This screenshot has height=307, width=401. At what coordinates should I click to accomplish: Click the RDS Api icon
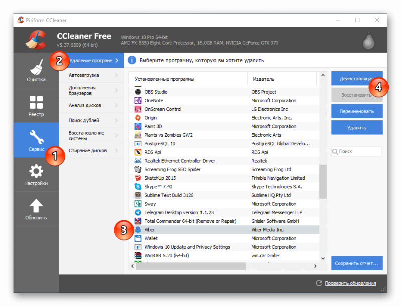click(138, 152)
